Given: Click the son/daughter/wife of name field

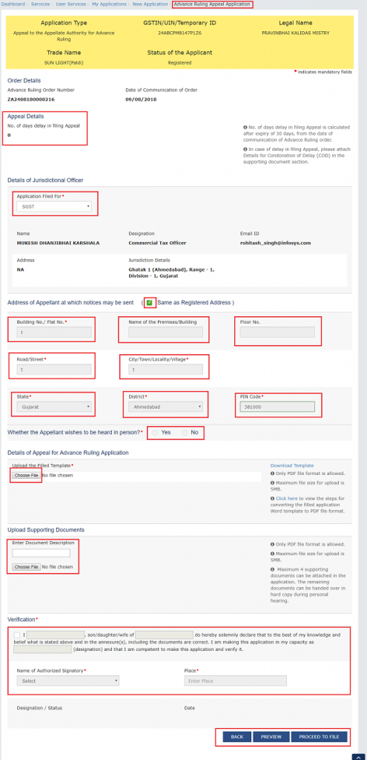Looking at the screenshot, I should pos(164,635).
